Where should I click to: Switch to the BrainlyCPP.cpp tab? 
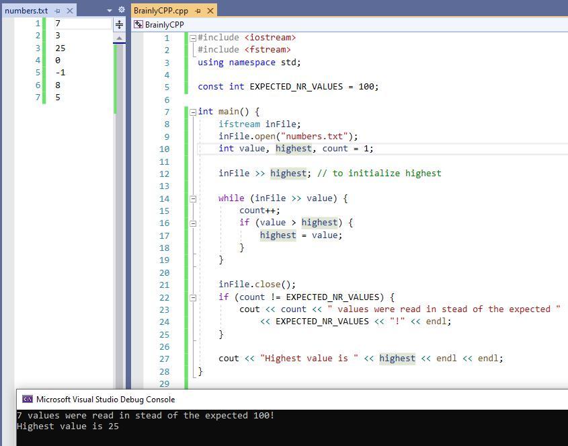(x=161, y=11)
